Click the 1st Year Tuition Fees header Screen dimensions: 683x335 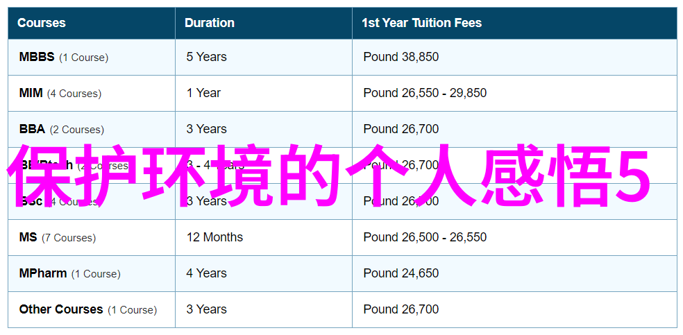[421, 23]
